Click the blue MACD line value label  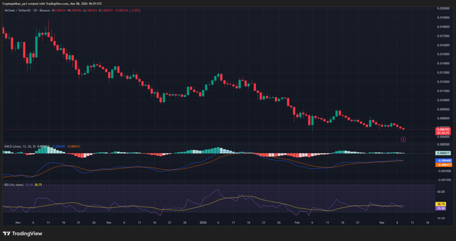(443, 161)
